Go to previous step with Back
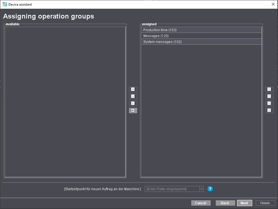278x209 pixels. coord(225,203)
